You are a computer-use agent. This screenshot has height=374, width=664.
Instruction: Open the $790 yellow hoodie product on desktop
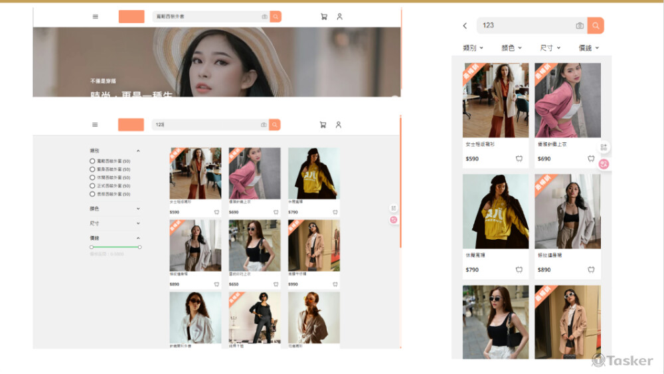(x=313, y=173)
